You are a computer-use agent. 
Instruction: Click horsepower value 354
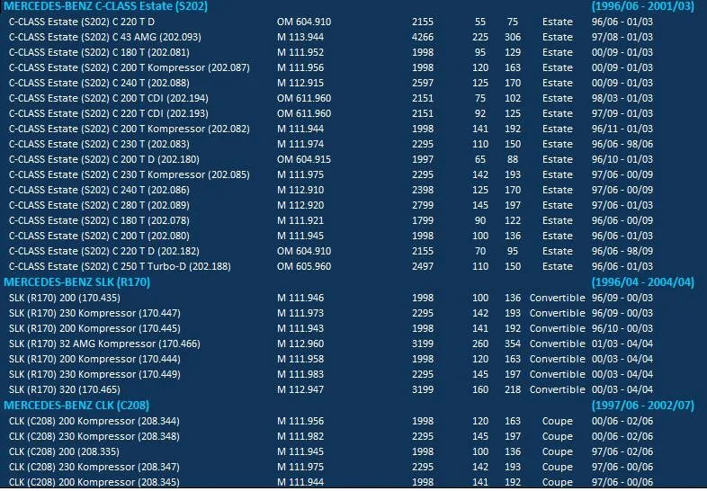pyautogui.click(x=513, y=344)
